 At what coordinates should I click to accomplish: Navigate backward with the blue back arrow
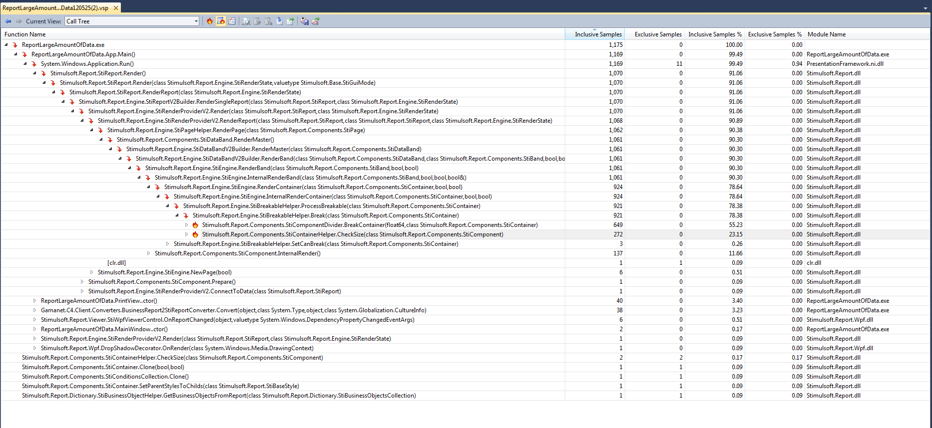tap(8, 21)
